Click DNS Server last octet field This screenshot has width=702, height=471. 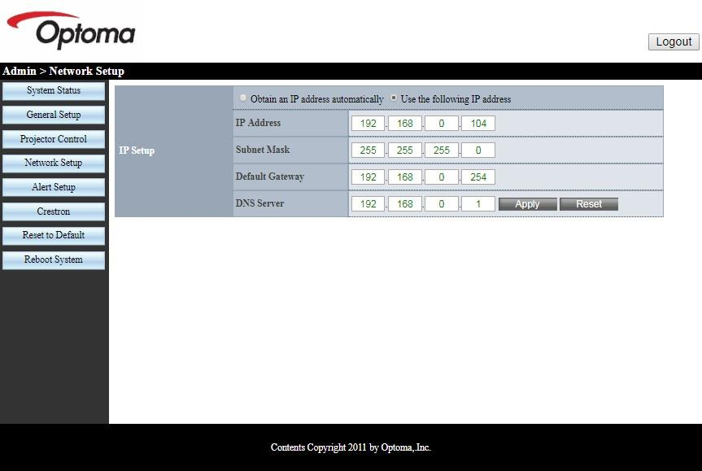[x=478, y=204]
